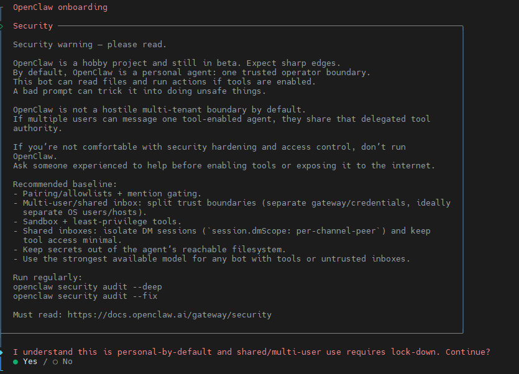Click the blue diamond beside Continue prompt

pyautogui.click(x=2, y=352)
